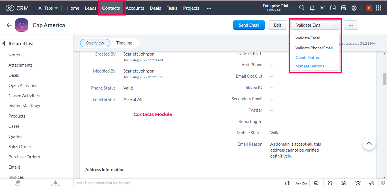Screen dimensions: 387x187
Task: Collapse the Related List sidebar arrow
Action: pyautogui.click(x=4, y=43)
